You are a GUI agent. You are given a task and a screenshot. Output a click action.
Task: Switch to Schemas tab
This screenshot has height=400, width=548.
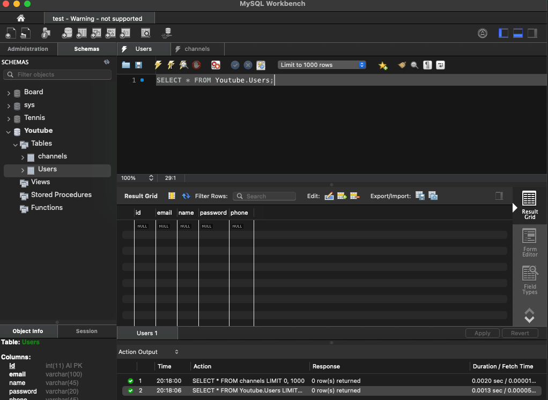click(x=87, y=49)
